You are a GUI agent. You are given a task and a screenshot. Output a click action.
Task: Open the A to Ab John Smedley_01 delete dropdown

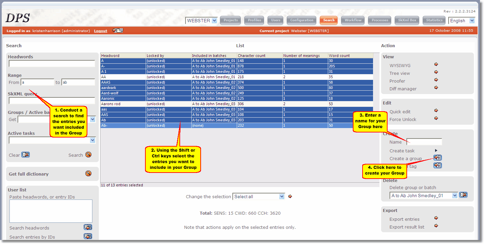(x=424, y=195)
